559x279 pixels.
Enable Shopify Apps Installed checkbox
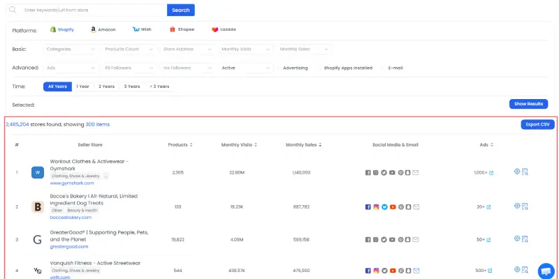(320, 68)
